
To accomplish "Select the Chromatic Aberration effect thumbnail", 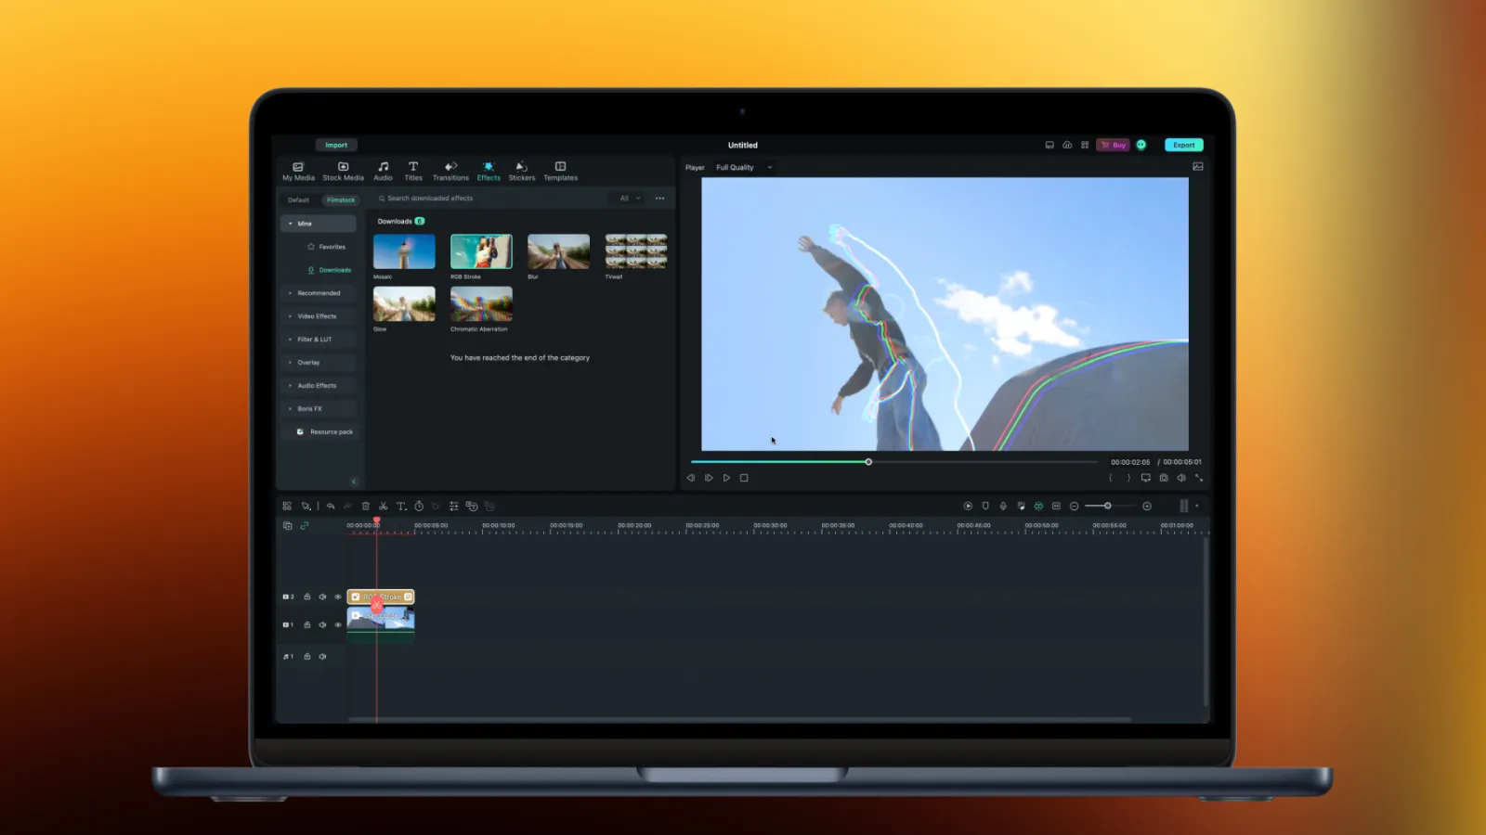I will point(481,304).
